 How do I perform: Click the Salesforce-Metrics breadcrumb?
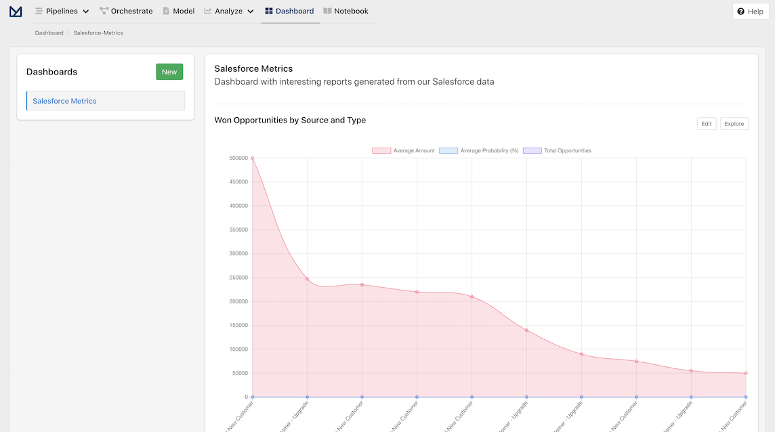pos(98,33)
